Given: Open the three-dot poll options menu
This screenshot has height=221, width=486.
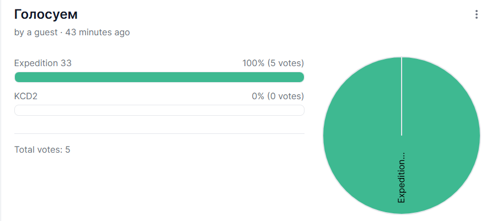Looking at the screenshot, I should point(477,14).
